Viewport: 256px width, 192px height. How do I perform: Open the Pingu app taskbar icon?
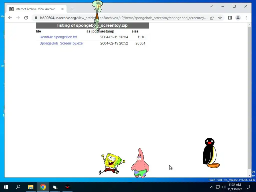67,187
